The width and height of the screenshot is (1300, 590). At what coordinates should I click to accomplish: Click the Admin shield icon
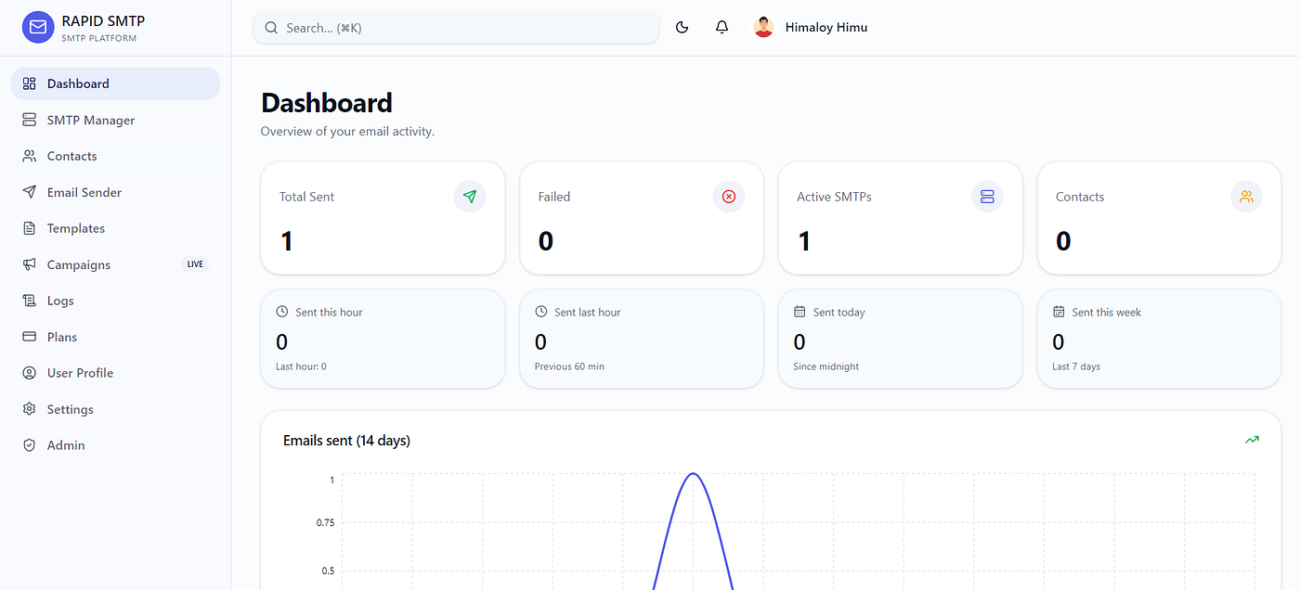click(29, 445)
